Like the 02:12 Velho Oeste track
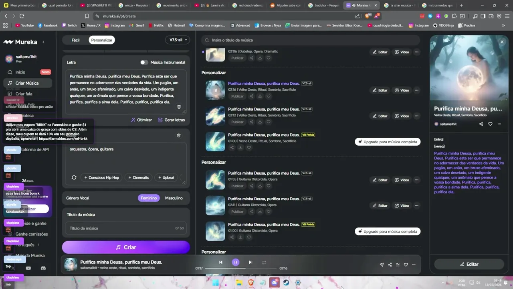The image size is (513, 289). pyautogui.click(x=268, y=122)
